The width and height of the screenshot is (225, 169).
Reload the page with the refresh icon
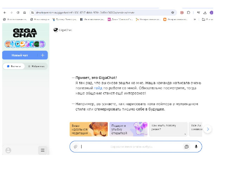point(18,13)
